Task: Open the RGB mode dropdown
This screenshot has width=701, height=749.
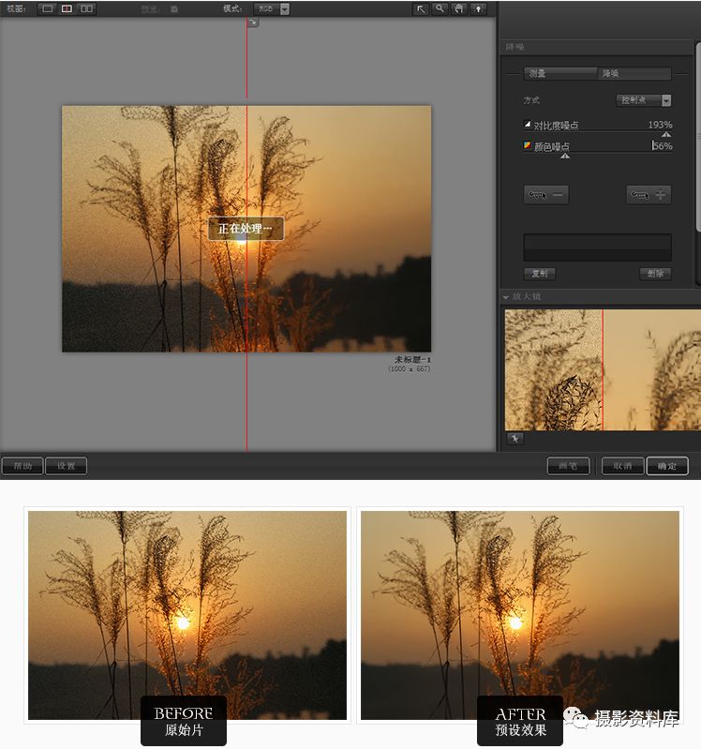Action: [x=272, y=9]
